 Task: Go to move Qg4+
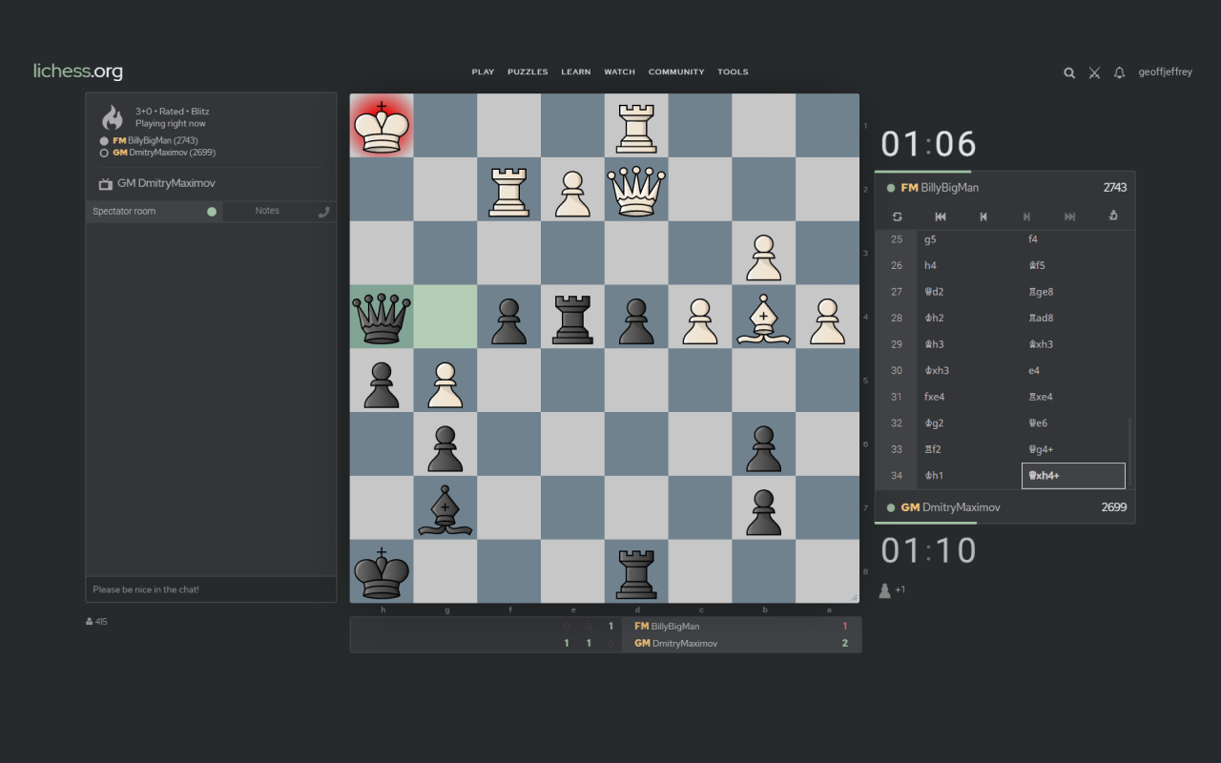(1073, 449)
